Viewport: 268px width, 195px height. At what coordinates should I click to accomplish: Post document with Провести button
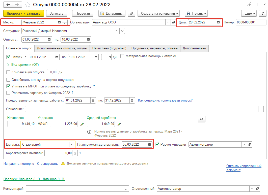click(83, 13)
